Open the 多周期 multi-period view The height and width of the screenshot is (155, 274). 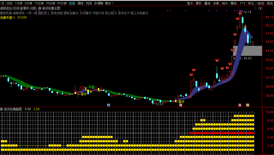[98, 3]
